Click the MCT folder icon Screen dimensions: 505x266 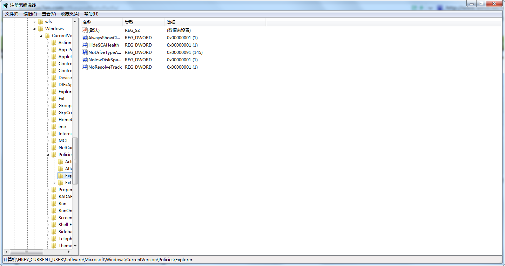click(54, 141)
